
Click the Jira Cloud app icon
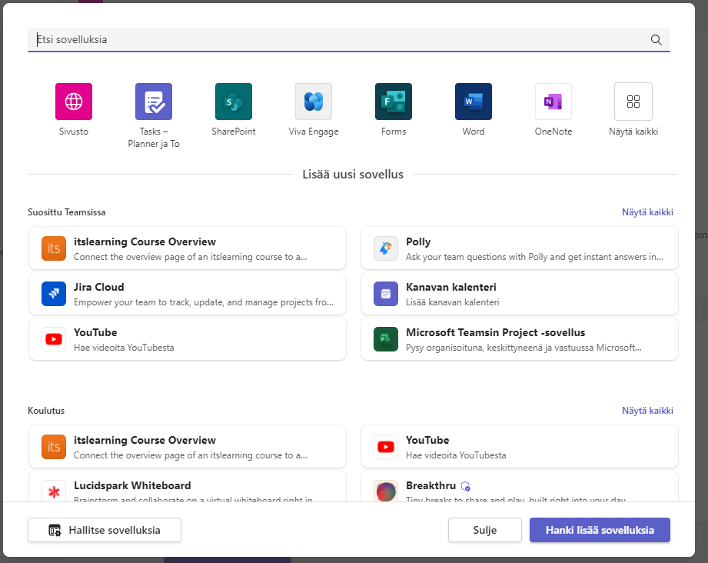(54, 294)
